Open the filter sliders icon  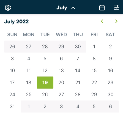tap(116, 8)
